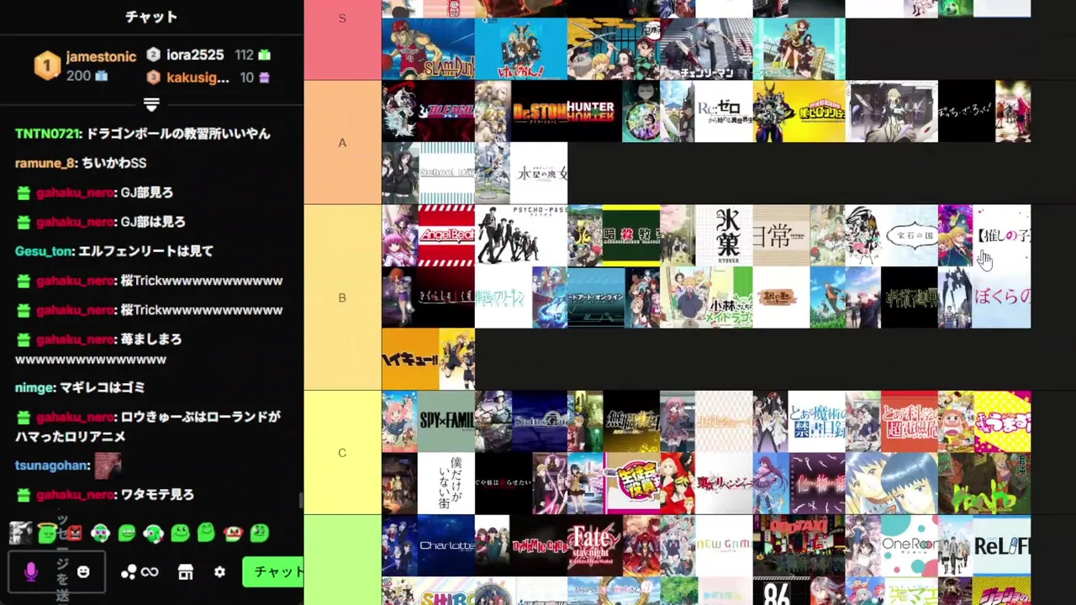Click the blue gift icon next to 200

pos(101,76)
